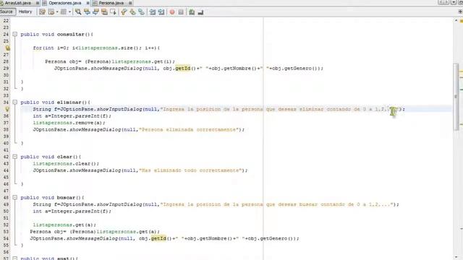Click the Uncomment lines icon
This screenshot has width=463, height=260.
pyautogui.click(x=200, y=12)
